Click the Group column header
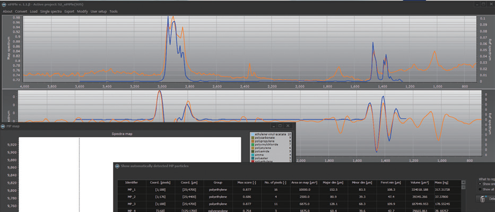The image size is (495, 212). 218,183
